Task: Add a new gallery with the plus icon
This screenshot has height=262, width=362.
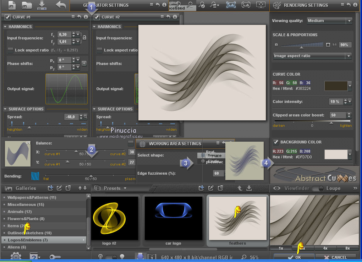Action: pos(50,188)
